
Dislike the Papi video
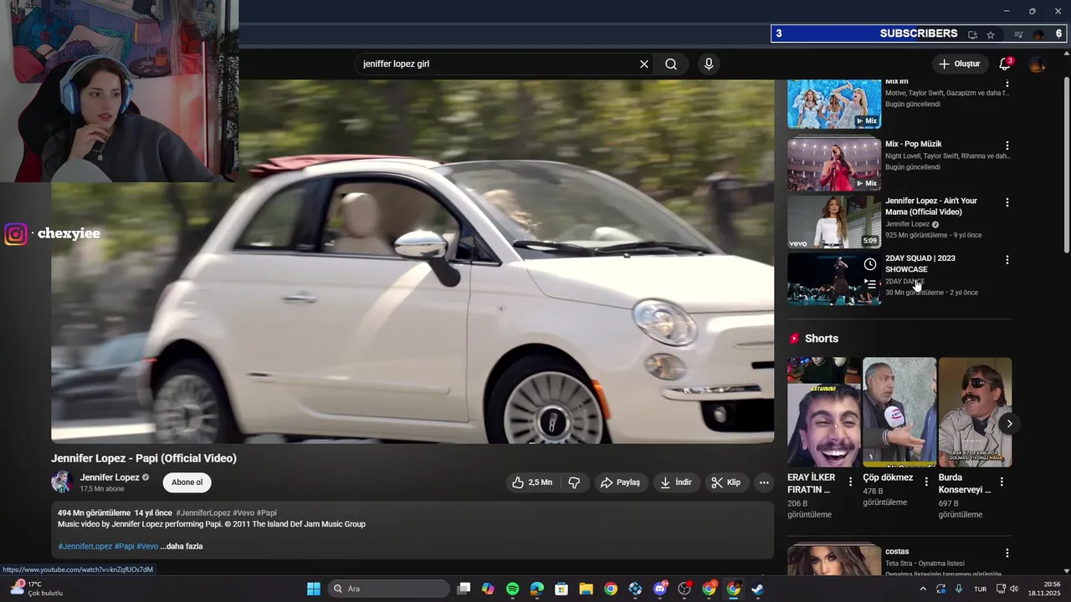click(574, 482)
